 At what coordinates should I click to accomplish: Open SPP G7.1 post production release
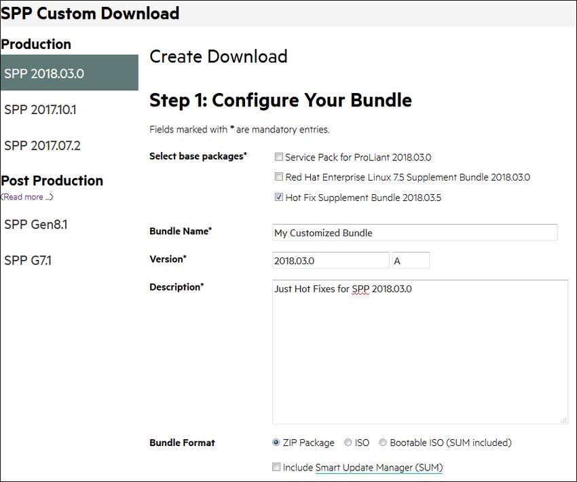coord(28,261)
